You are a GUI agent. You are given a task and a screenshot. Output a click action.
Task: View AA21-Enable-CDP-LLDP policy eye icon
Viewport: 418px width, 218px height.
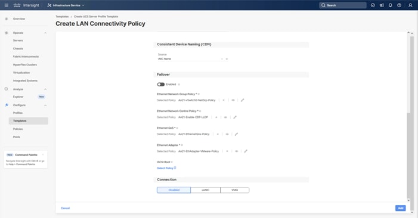click(x=225, y=117)
